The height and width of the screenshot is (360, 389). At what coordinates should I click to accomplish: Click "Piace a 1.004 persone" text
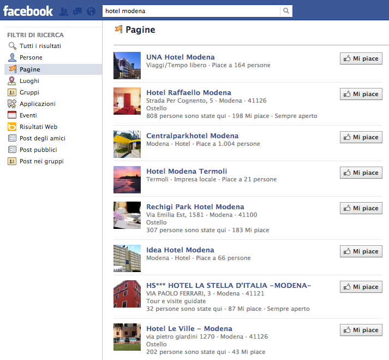click(228, 144)
